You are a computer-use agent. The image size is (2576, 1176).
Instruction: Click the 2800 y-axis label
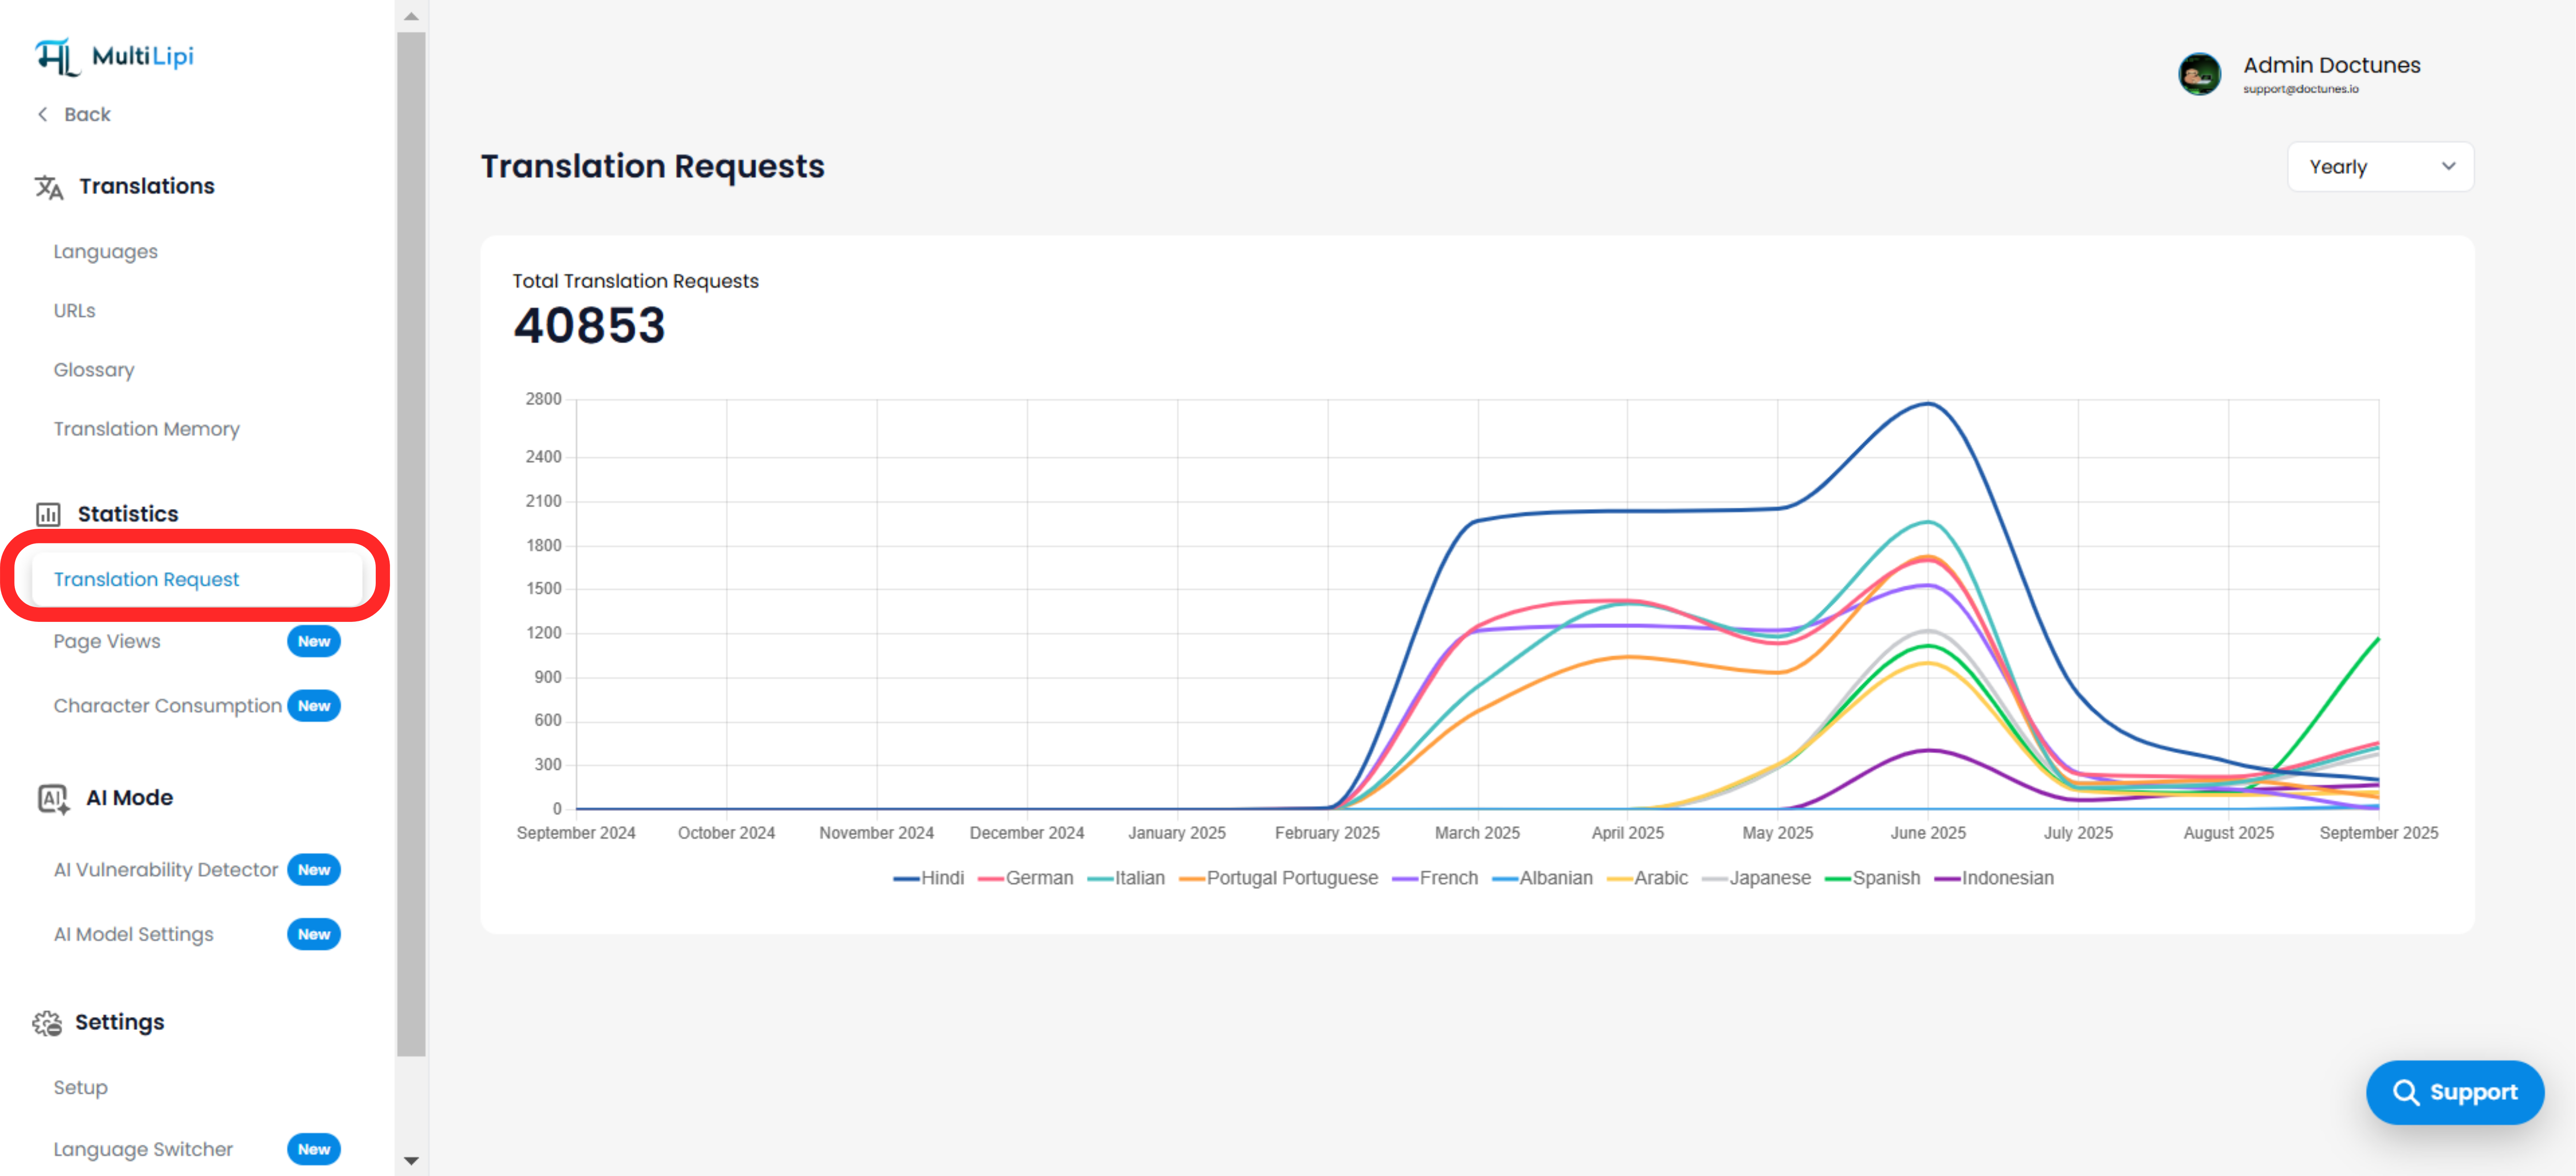click(x=544, y=399)
